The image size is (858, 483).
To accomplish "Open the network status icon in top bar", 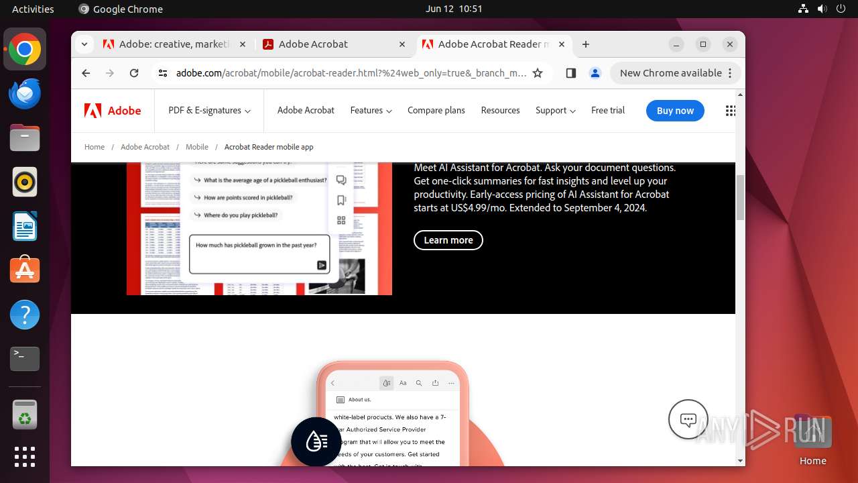I will 803,9.
